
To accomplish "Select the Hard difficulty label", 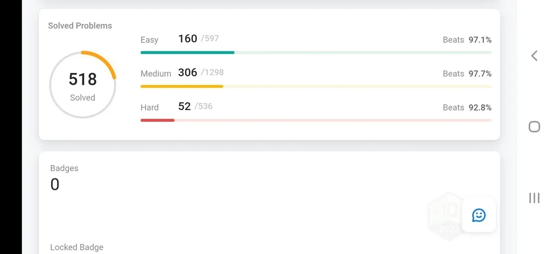I will pyautogui.click(x=149, y=108).
